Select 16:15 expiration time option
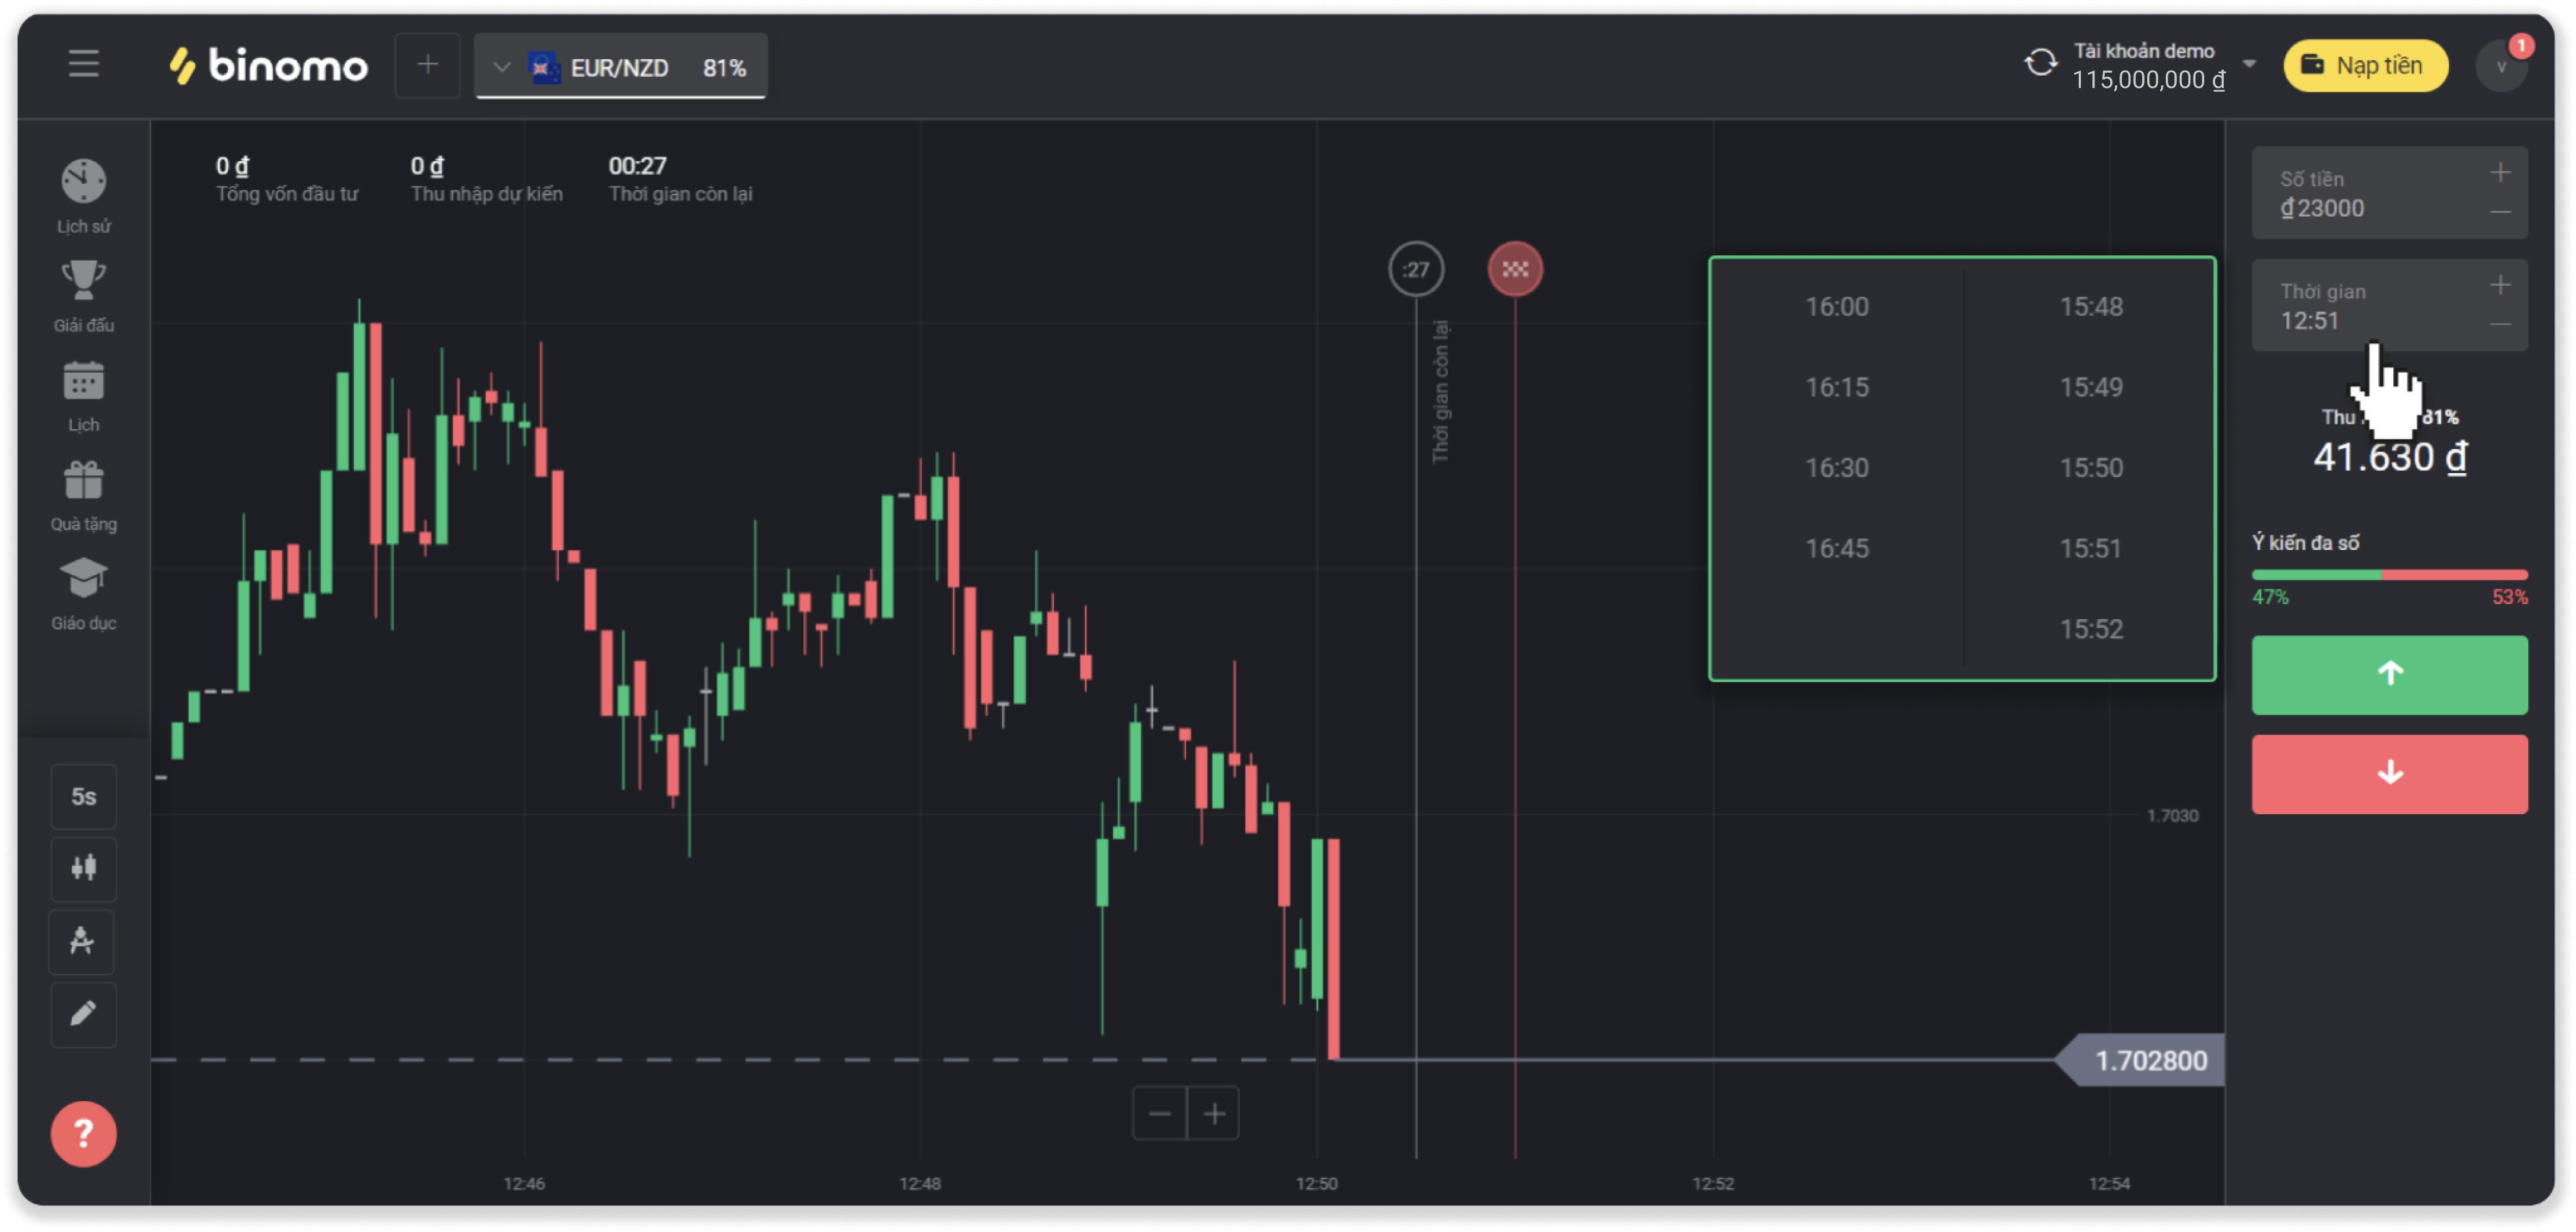The width and height of the screenshot is (2576, 1232). [1836, 388]
